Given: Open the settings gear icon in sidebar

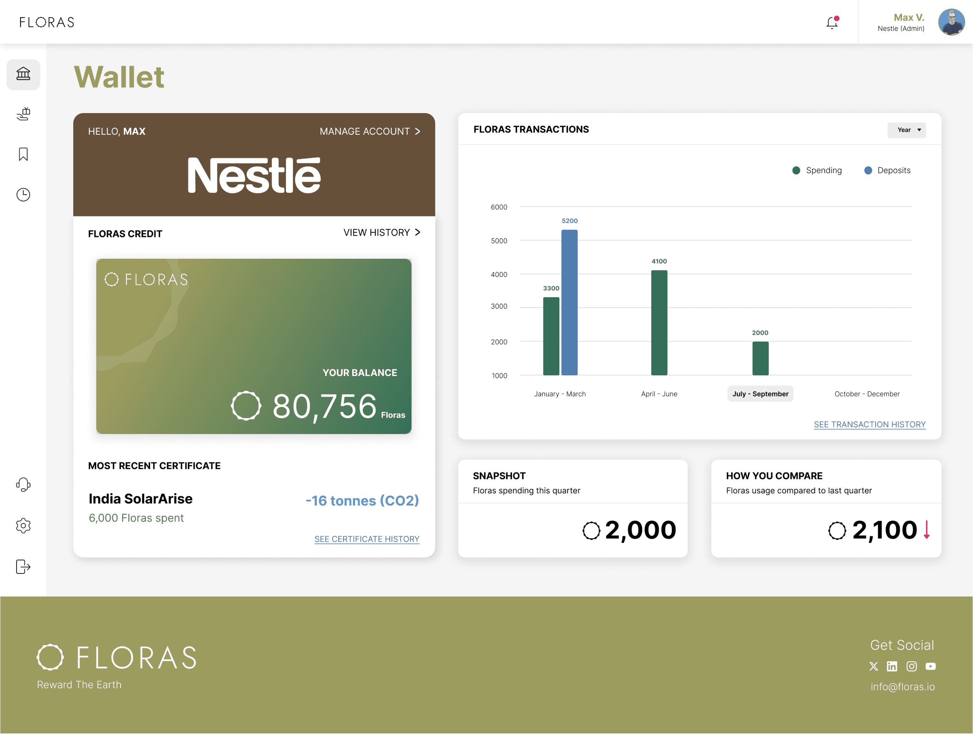Looking at the screenshot, I should (23, 526).
